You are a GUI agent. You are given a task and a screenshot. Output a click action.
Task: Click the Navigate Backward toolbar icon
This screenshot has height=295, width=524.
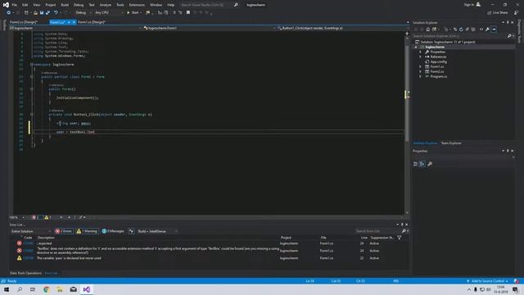point(8,13)
